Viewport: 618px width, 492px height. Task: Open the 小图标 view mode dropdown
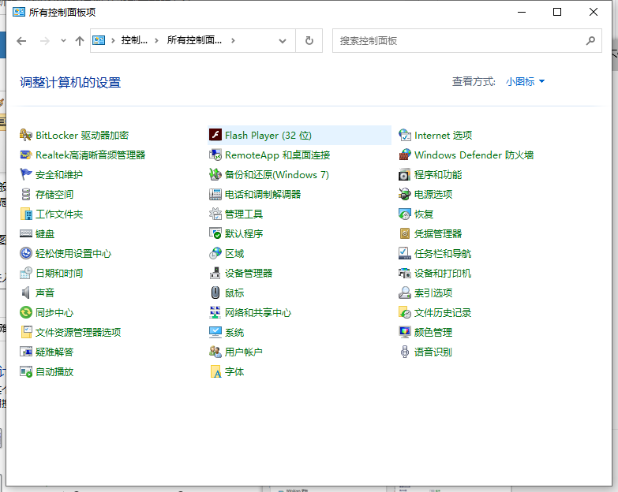[526, 81]
